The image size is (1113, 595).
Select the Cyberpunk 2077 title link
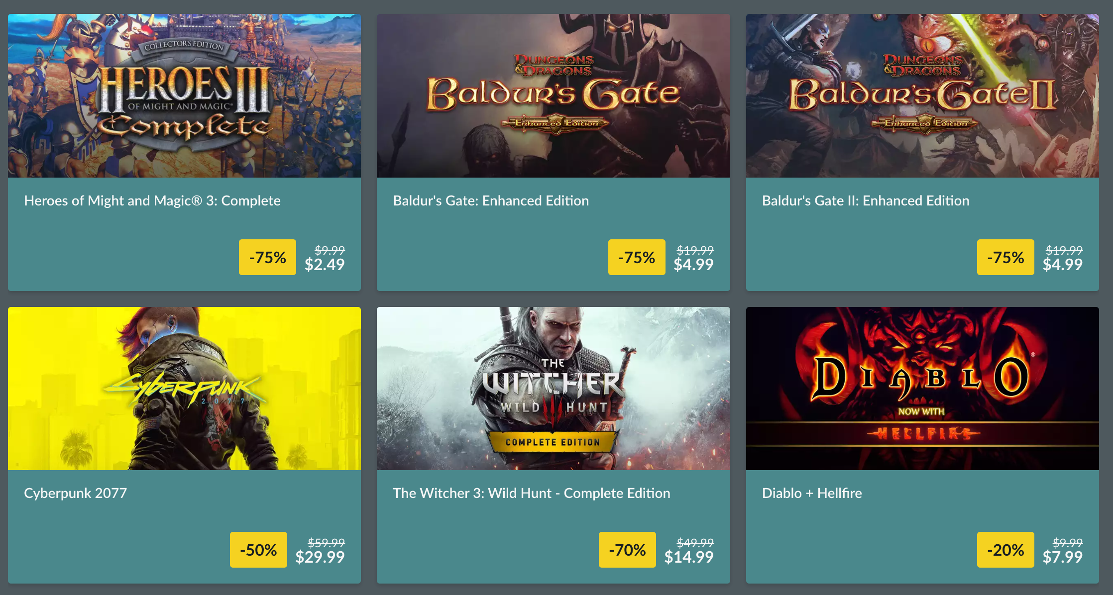click(76, 493)
